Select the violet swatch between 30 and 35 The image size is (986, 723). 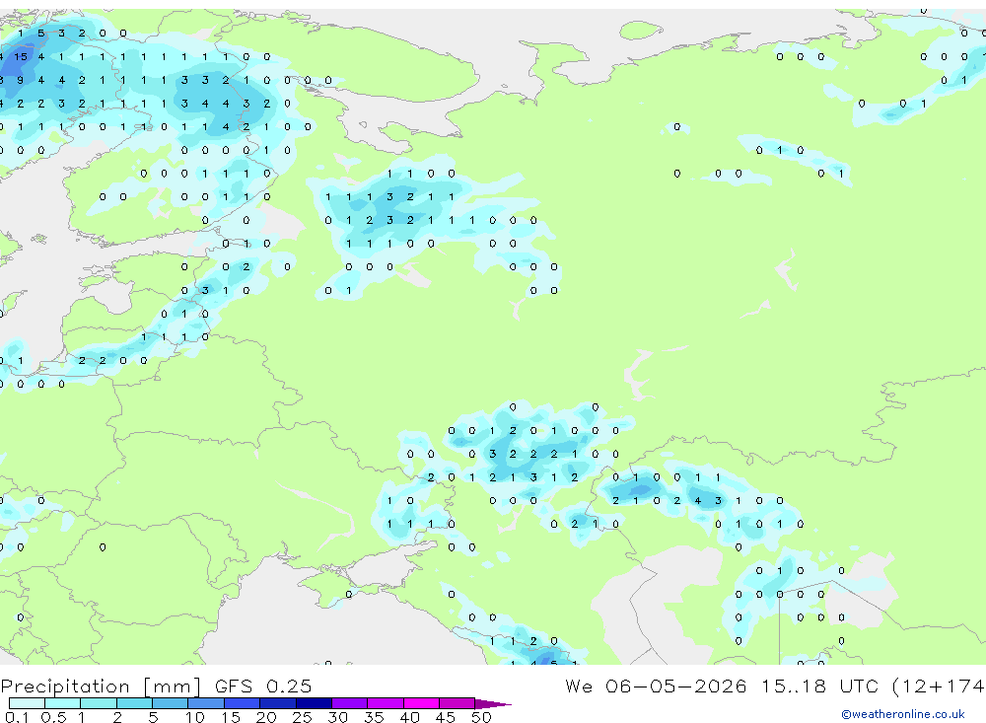(x=350, y=703)
